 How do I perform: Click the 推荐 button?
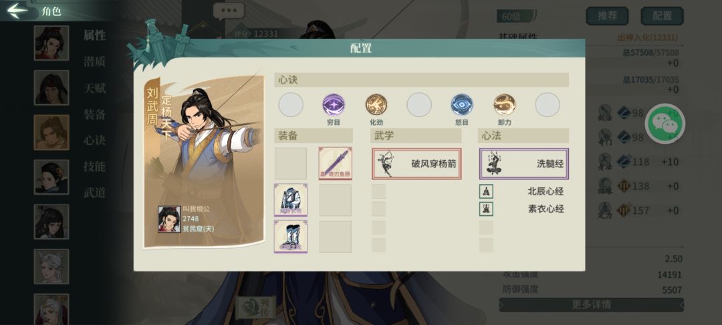tap(607, 15)
